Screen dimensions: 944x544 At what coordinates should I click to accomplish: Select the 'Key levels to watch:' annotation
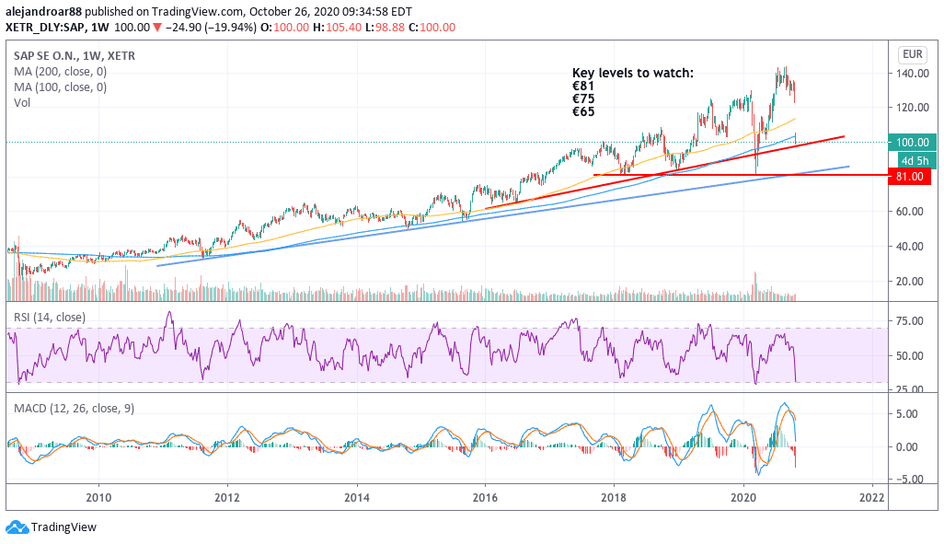(x=633, y=73)
